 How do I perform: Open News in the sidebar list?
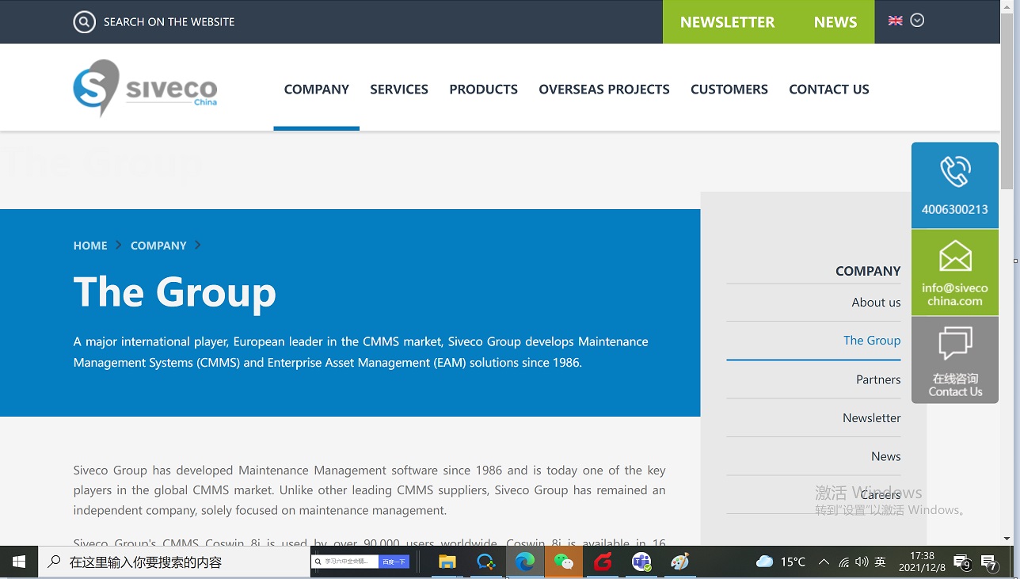[885, 456]
